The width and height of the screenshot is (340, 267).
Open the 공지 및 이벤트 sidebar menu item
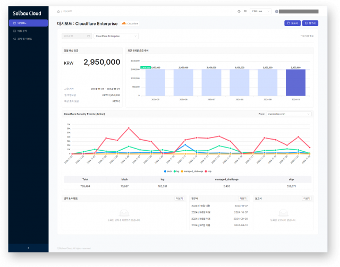pyautogui.click(x=28, y=39)
